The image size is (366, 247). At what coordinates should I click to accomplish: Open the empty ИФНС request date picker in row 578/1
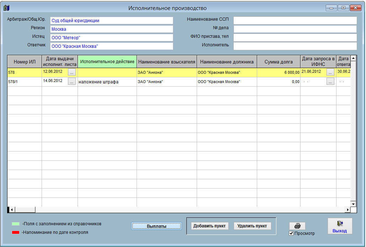coord(330,82)
